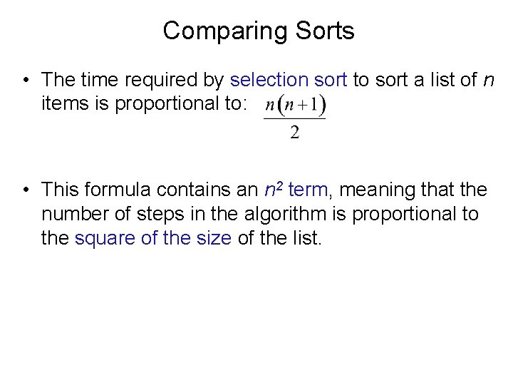Click the blue "square of the size" text
Image resolution: width=513 pixels, height=385 pixels.
tap(153, 238)
